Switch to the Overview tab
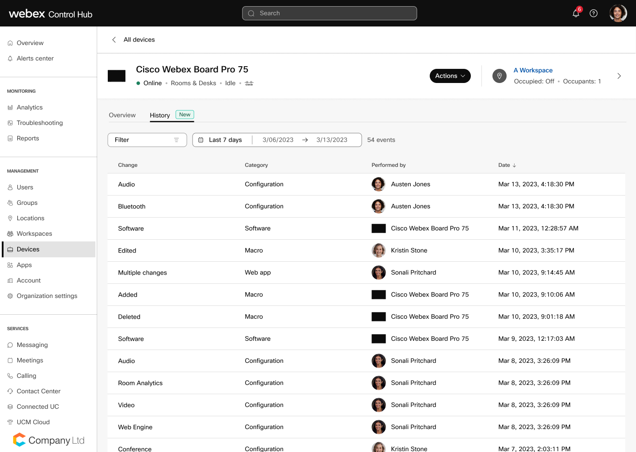The width and height of the screenshot is (636, 452). pyautogui.click(x=122, y=115)
